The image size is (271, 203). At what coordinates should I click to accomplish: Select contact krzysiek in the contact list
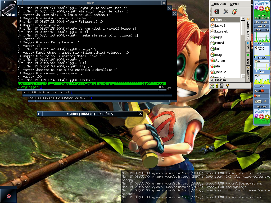[221, 31]
